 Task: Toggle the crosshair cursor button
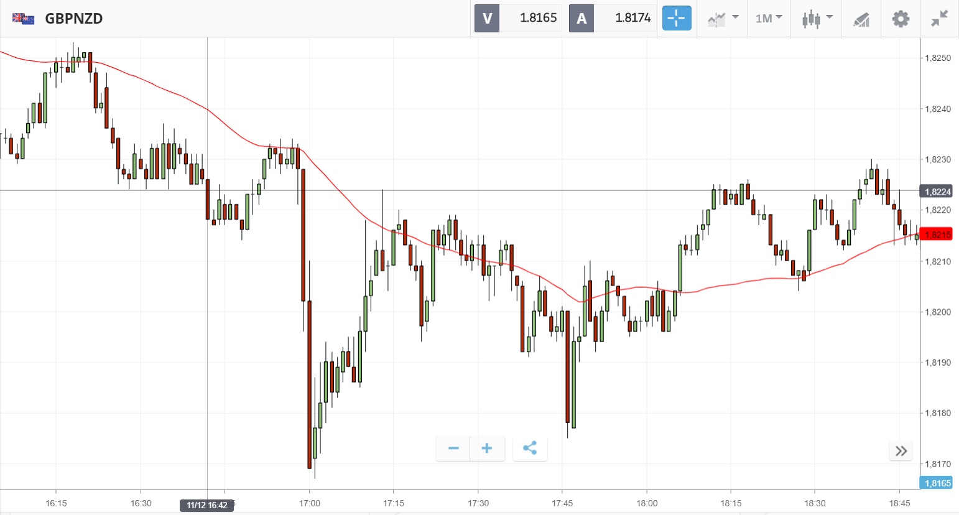(x=676, y=19)
